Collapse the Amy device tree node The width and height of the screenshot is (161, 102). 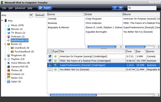click(2, 21)
